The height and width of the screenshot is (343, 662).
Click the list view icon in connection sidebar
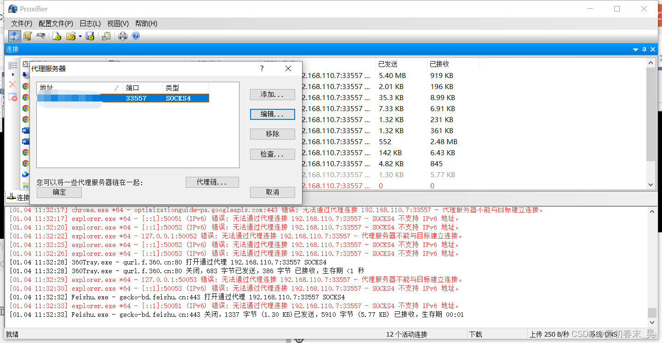click(13, 65)
